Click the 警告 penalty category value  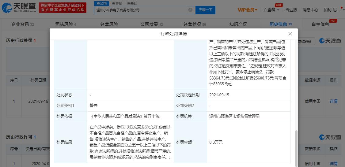pyautogui.click(x=93, y=106)
